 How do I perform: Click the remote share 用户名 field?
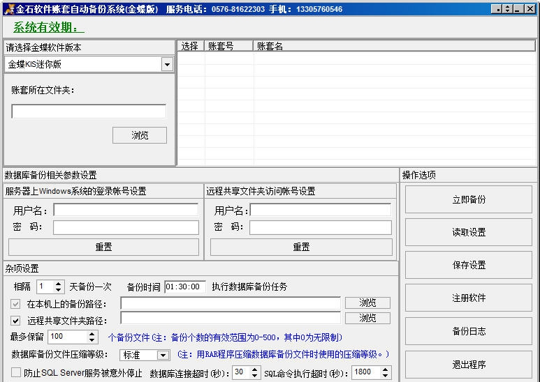[x=320, y=211]
